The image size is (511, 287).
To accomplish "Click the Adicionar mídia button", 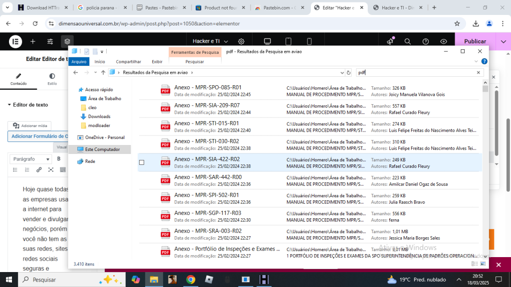I will click(30, 126).
